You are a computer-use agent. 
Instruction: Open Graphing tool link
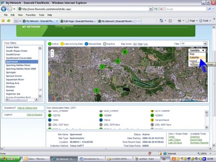[x=195, y=137]
